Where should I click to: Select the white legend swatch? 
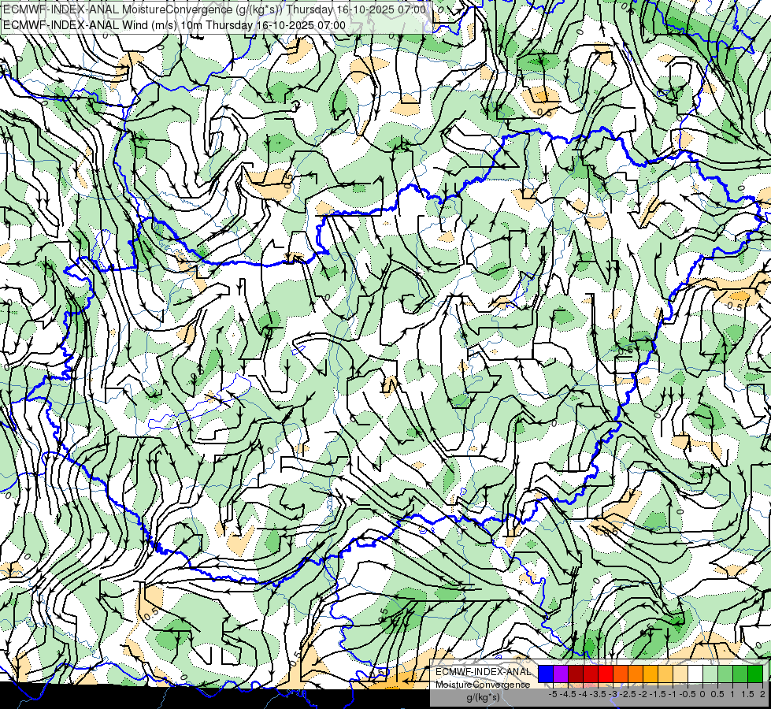pos(695,674)
